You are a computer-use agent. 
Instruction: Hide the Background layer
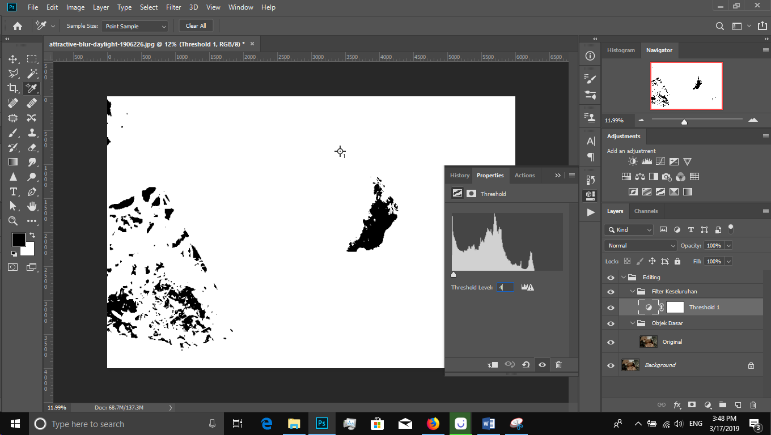pyautogui.click(x=611, y=365)
